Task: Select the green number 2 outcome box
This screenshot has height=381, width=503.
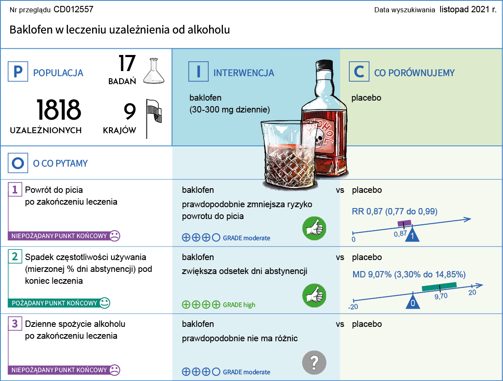Action: point(15,257)
